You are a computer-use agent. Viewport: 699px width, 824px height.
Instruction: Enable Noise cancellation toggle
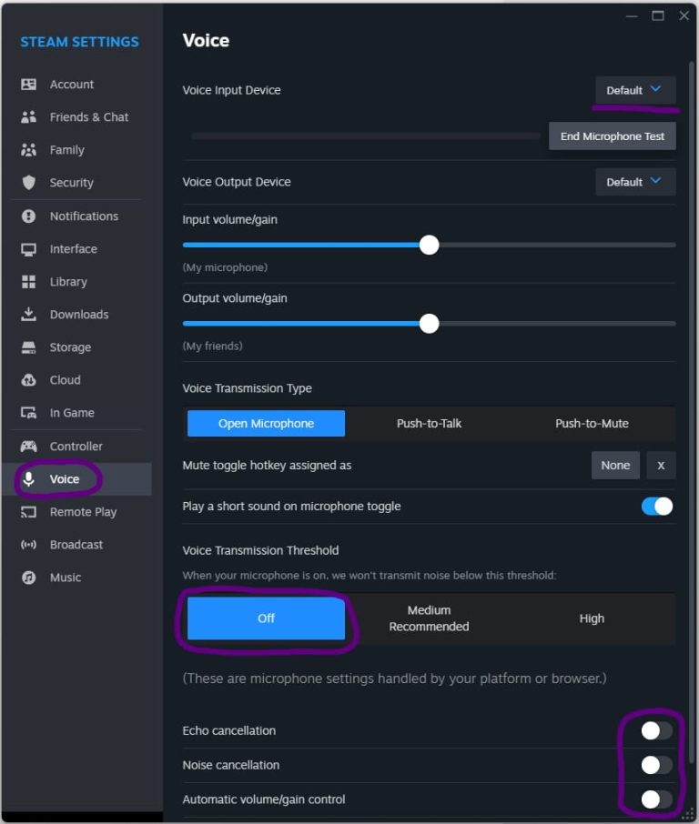coord(657,765)
